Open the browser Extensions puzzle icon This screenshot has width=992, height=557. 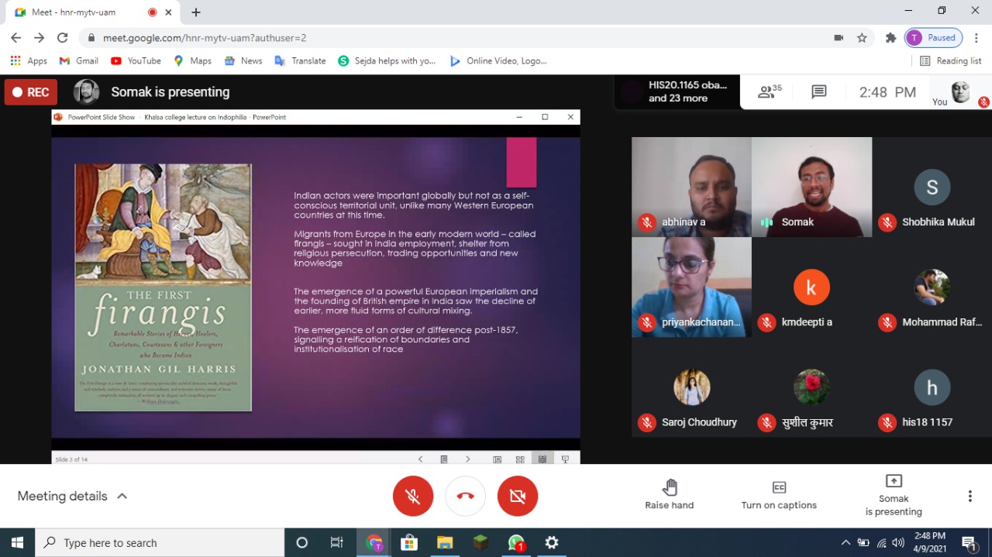click(890, 37)
